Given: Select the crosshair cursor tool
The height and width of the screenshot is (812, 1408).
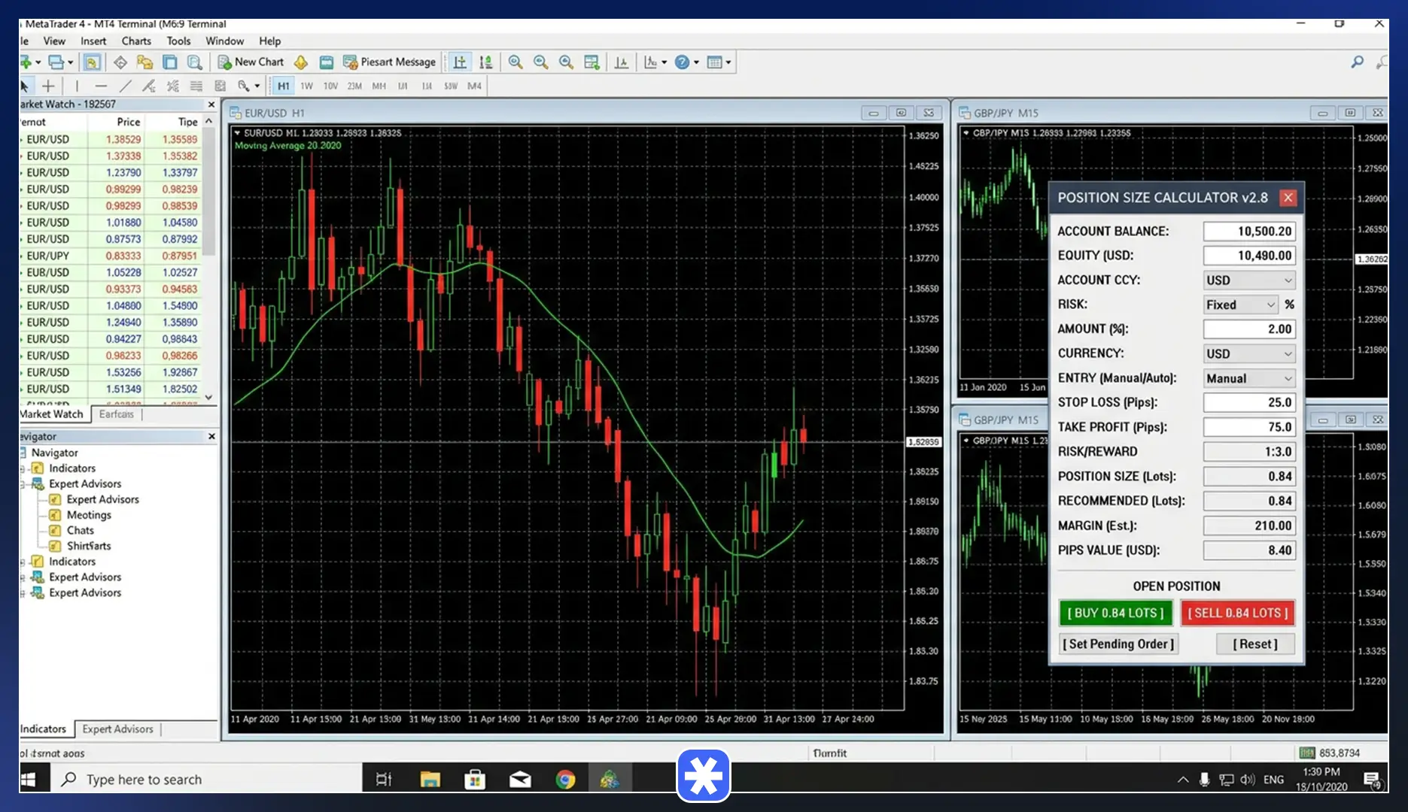Looking at the screenshot, I should tap(48, 86).
